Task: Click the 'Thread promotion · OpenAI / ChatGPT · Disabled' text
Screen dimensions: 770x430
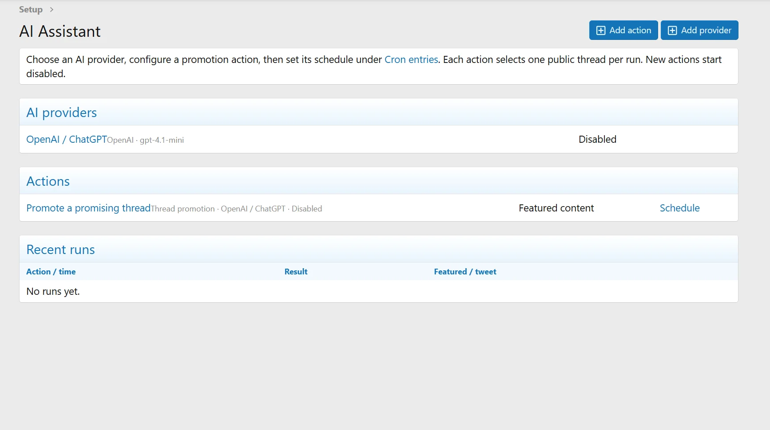Action: click(236, 209)
